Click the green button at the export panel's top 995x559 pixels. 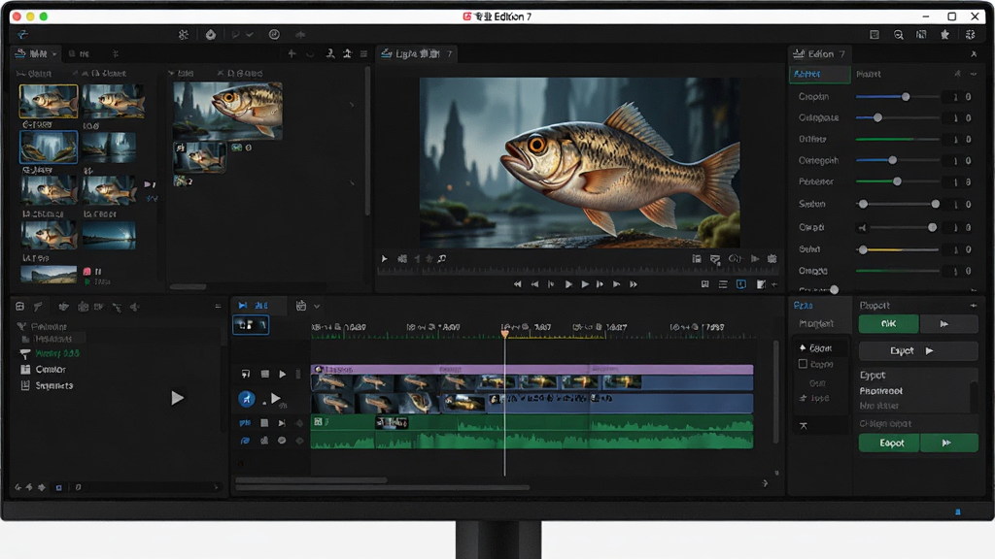point(888,324)
